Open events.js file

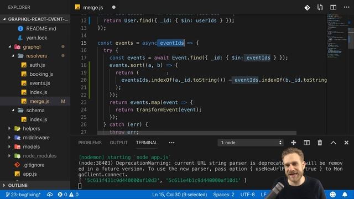pos(40,83)
